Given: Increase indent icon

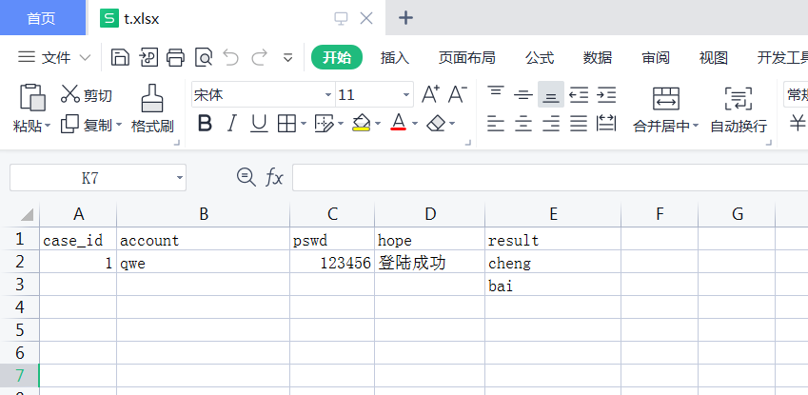Looking at the screenshot, I should [x=606, y=94].
